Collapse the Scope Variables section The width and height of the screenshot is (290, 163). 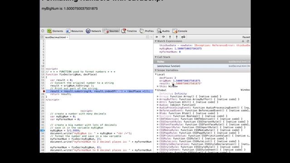(x=156, y=70)
